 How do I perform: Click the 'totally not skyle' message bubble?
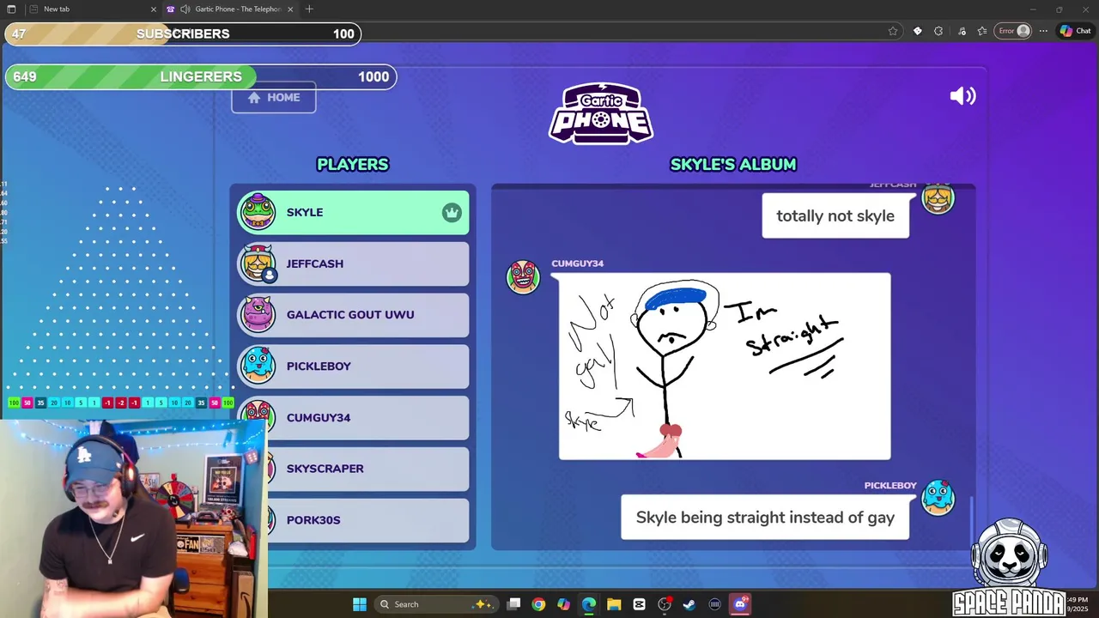coord(835,215)
